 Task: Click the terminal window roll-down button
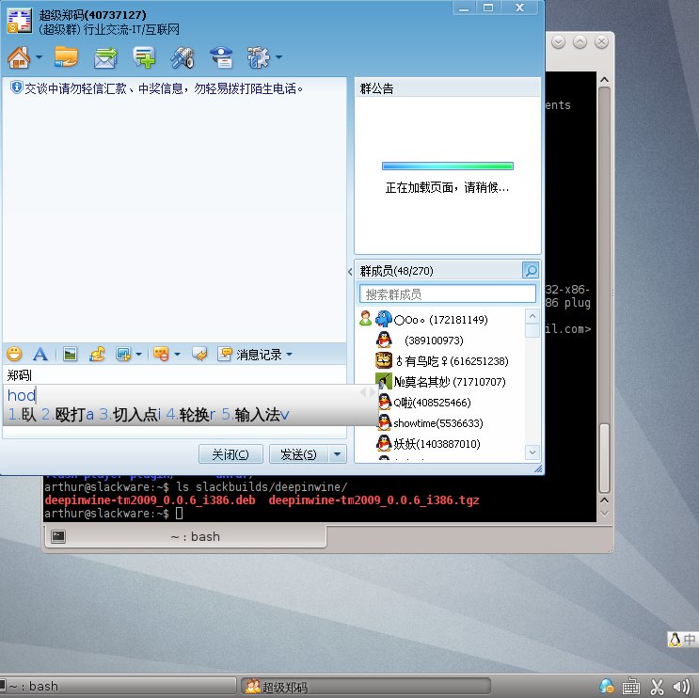coord(558,42)
